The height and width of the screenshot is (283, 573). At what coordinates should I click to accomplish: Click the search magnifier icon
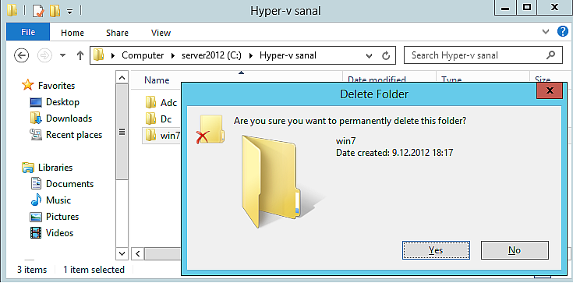coord(550,55)
